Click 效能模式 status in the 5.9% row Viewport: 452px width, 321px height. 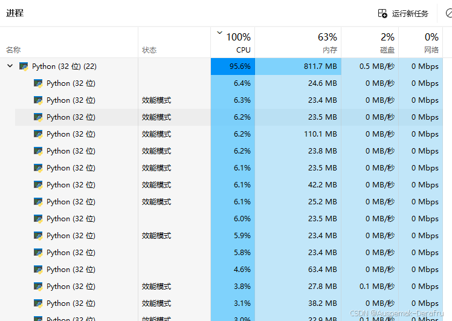[x=157, y=236]
